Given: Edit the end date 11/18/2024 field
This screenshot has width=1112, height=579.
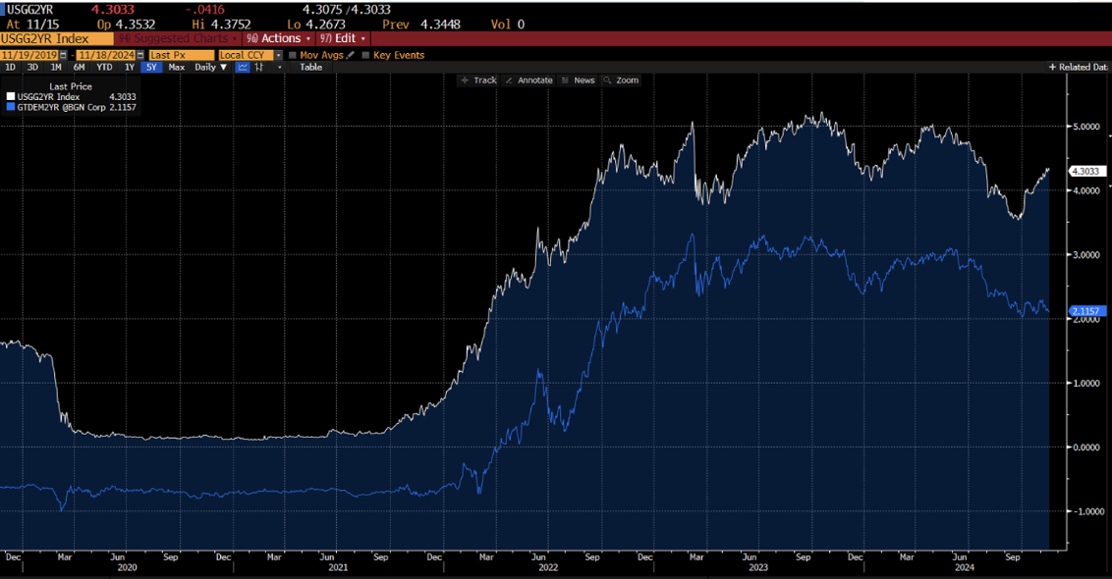Looking at the screenshot, I should click(106, 55).
